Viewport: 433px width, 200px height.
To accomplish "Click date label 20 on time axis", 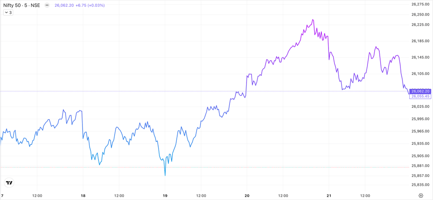I will point(247,195).
